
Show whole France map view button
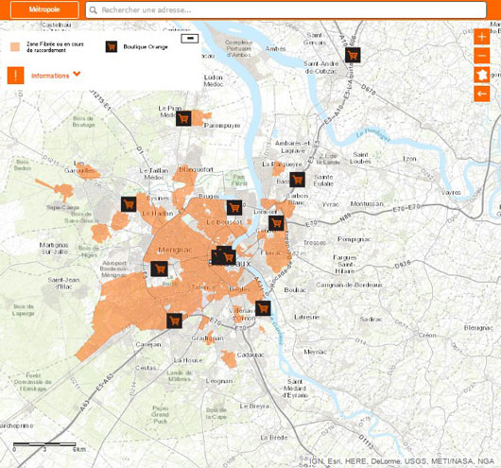coord(481,75)
